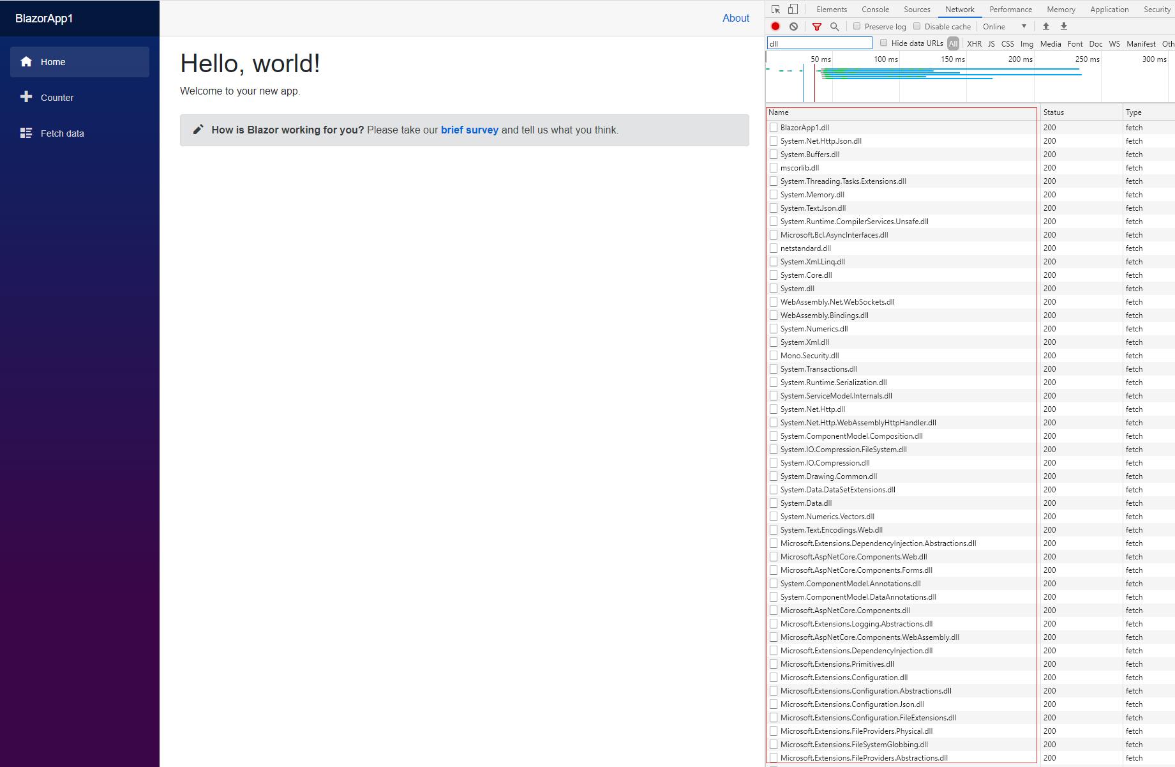Viewport: 1175px width, 767px height.
Task: Filter requests by Doc
Action: [1096, 43]
